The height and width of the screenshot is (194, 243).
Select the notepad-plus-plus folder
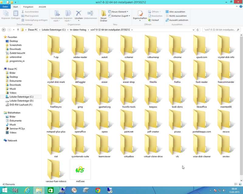[56, 121]
